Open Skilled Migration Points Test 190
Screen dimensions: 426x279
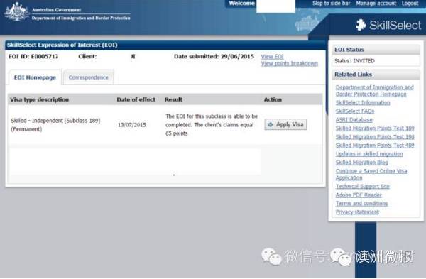click(375, 136)
